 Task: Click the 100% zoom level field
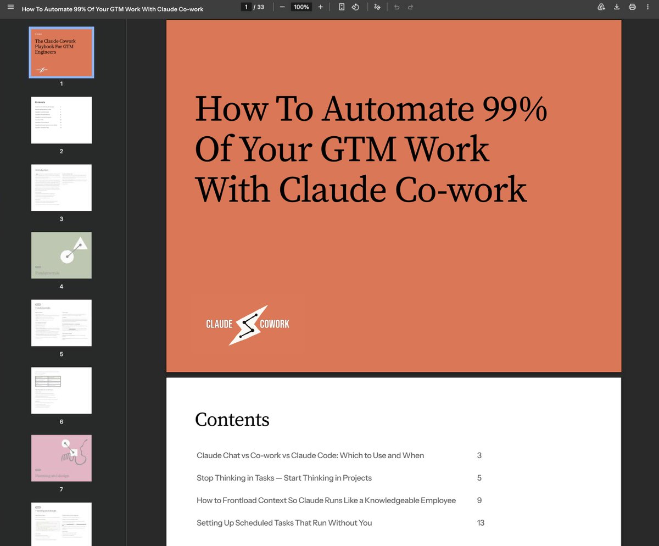click(301, 7)
